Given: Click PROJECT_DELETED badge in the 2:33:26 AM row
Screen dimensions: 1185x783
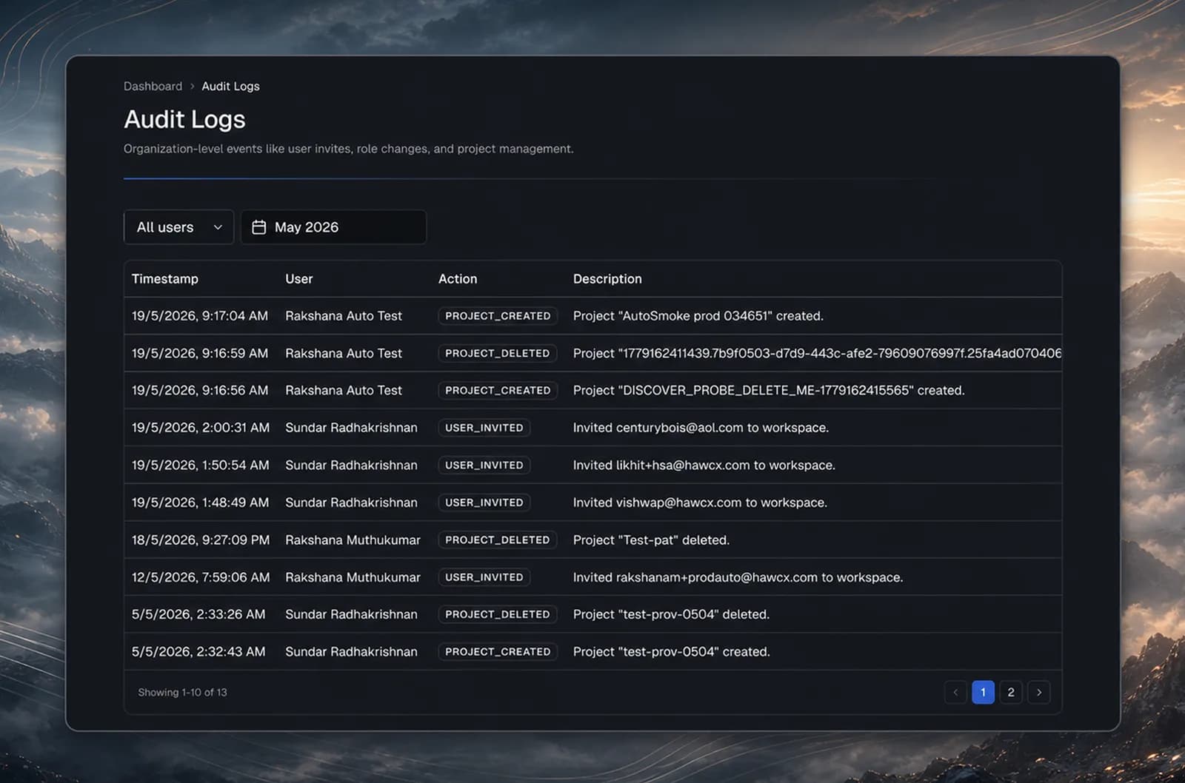Looking at the screenshot, I should [x=498, y=614].
